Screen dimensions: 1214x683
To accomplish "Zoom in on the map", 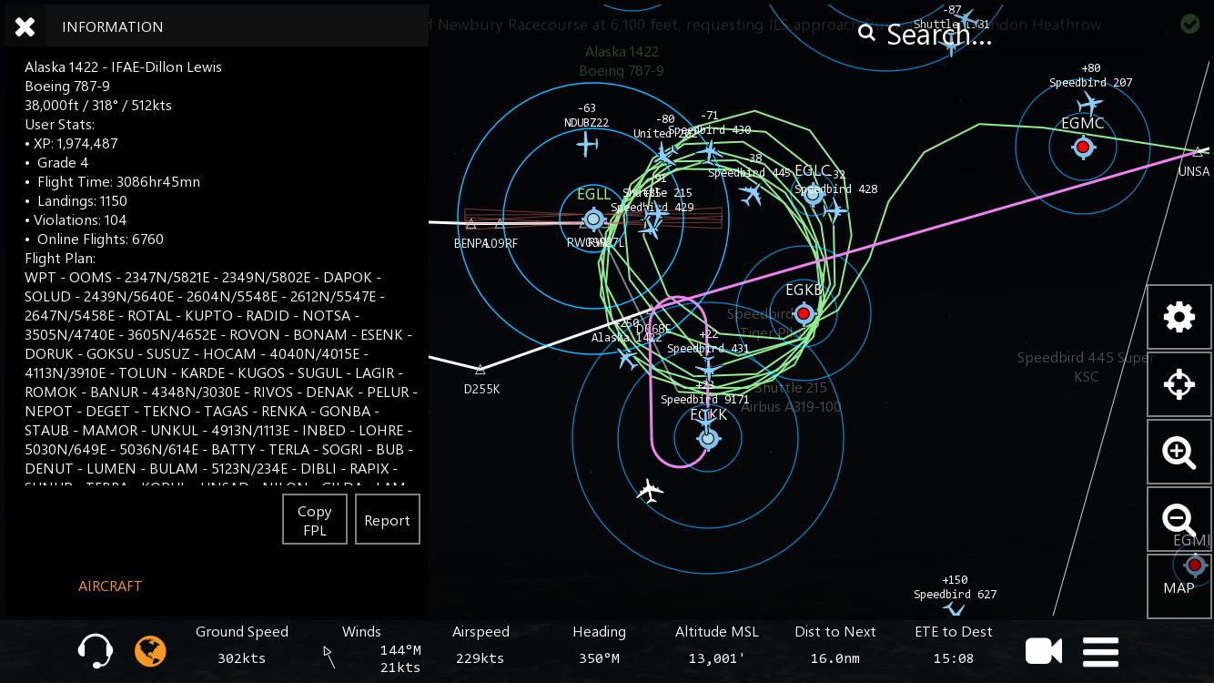I will [x=1179, y=452].
